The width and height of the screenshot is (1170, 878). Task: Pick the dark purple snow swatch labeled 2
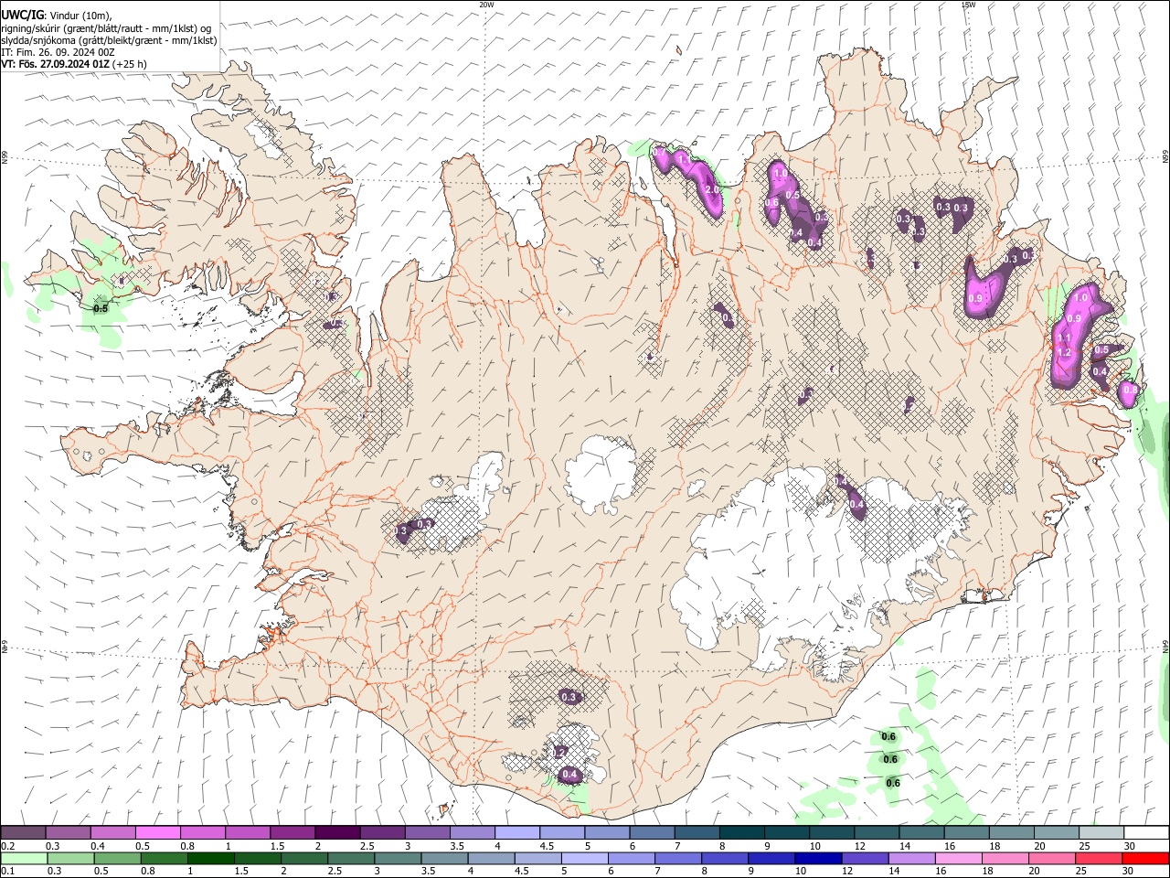point(337,832)
